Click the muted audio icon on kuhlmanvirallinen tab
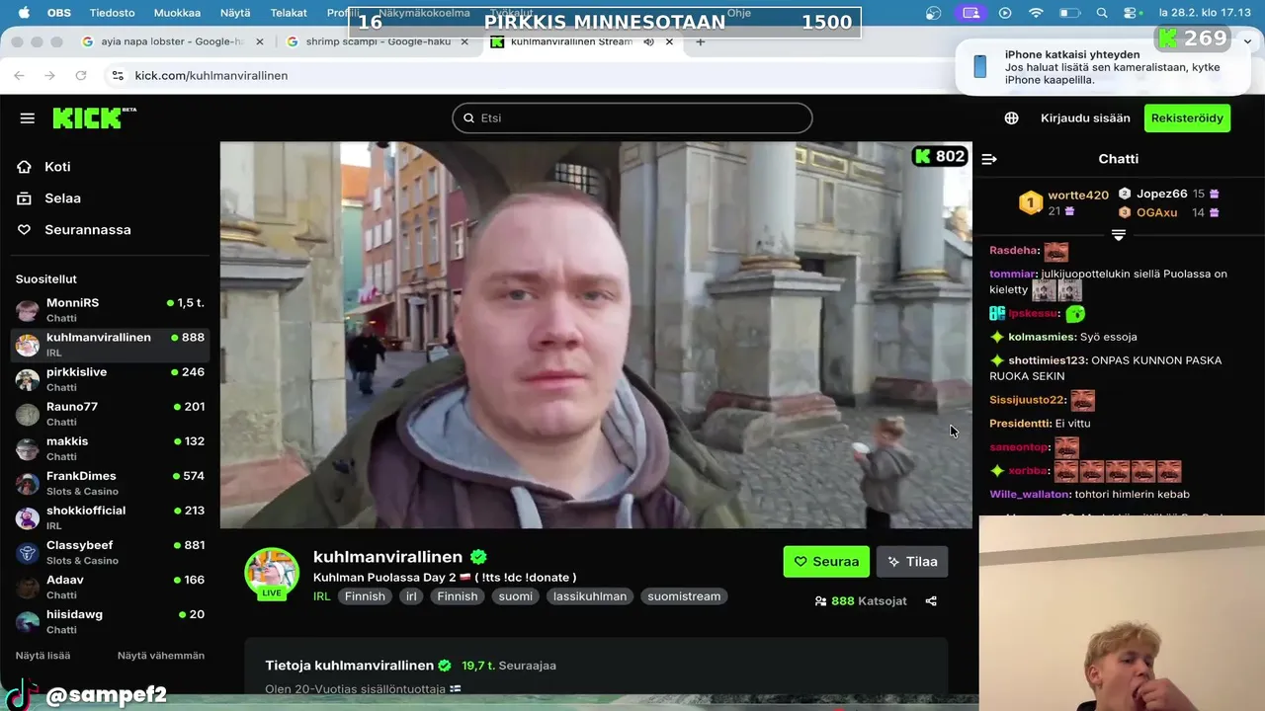This screenshot has height=711, width=1265. (x=649, y=42)
